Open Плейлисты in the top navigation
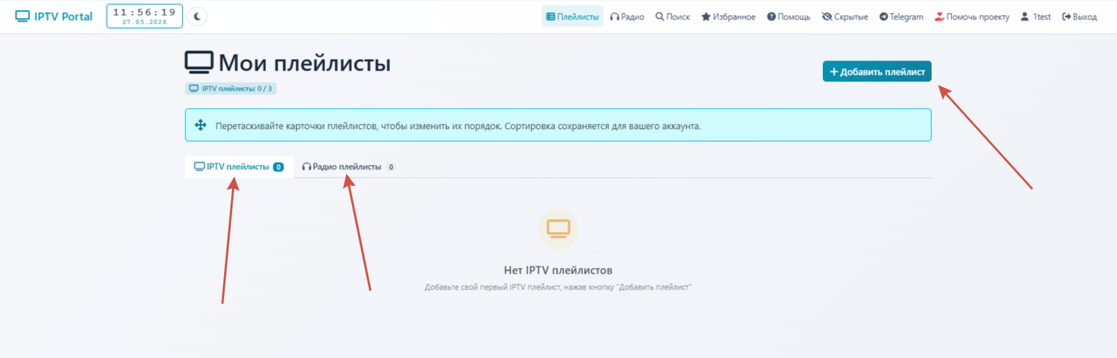The image size is (1117, 358). pos(573,17)
